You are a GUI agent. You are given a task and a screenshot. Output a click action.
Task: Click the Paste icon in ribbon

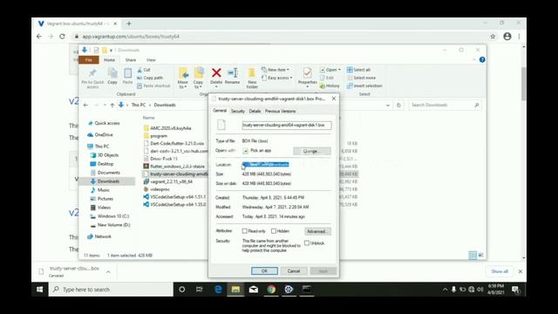(x=128, y=73)
